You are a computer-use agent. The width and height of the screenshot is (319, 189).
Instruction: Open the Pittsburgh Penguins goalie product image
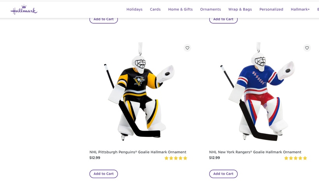pyautogui.click(x=139, y=91)
